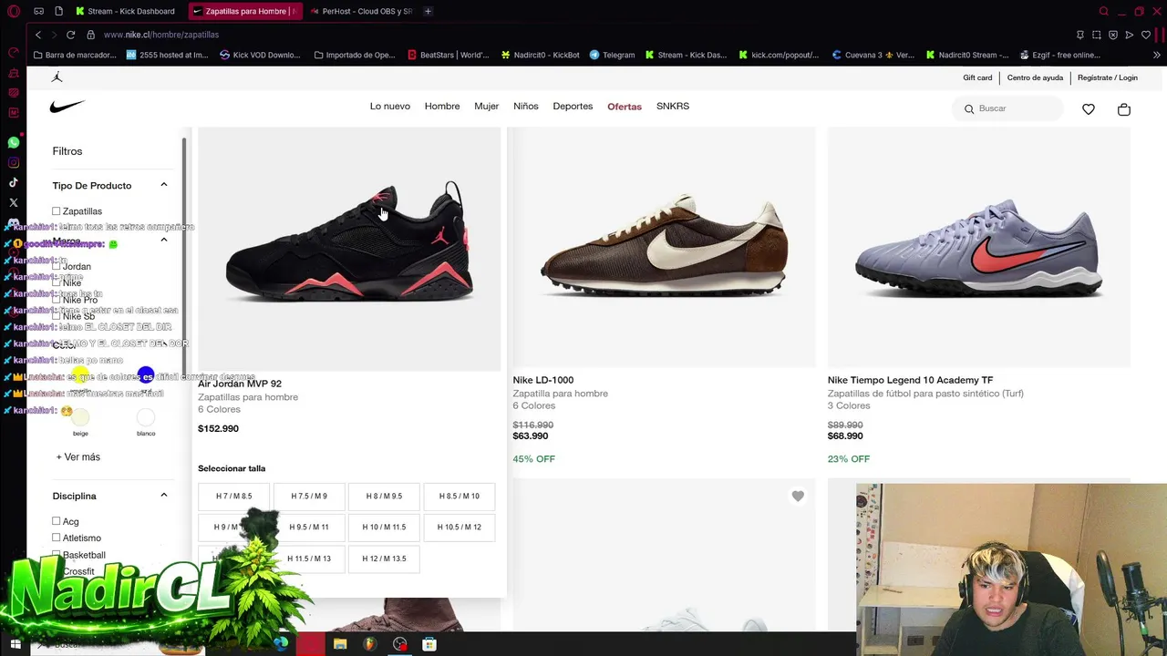Open the send-to-flow arrow icon
Screen dimensions: 1167x656
[x=1130, y=35]
